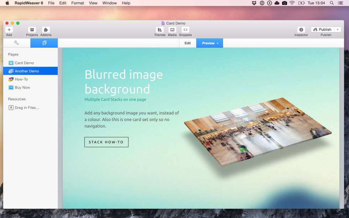Open the RapidWeaver 6 menu
Viewport: 349px width, 218px height.
29,3
